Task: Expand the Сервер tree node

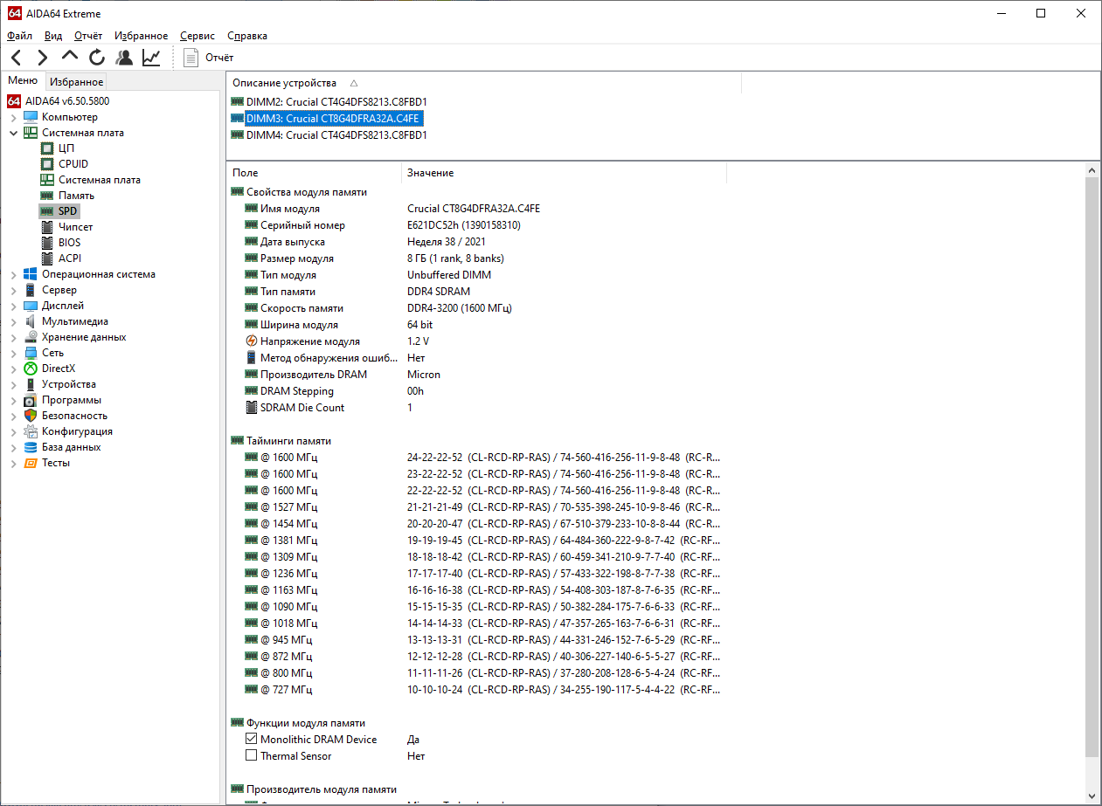Action: (x=13, y=290)
